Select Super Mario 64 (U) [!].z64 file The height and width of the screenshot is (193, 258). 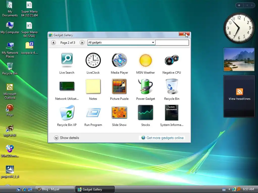(29, 9)
